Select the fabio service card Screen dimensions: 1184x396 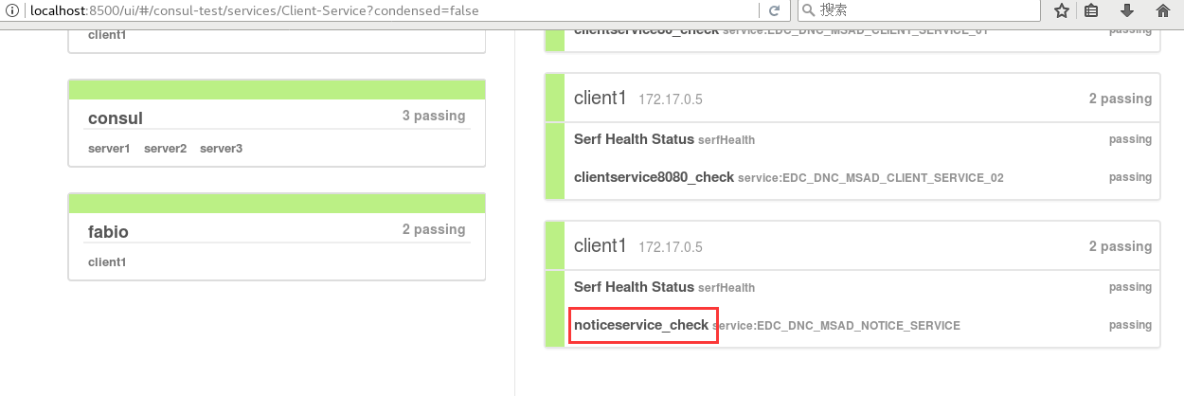point(277,237)
